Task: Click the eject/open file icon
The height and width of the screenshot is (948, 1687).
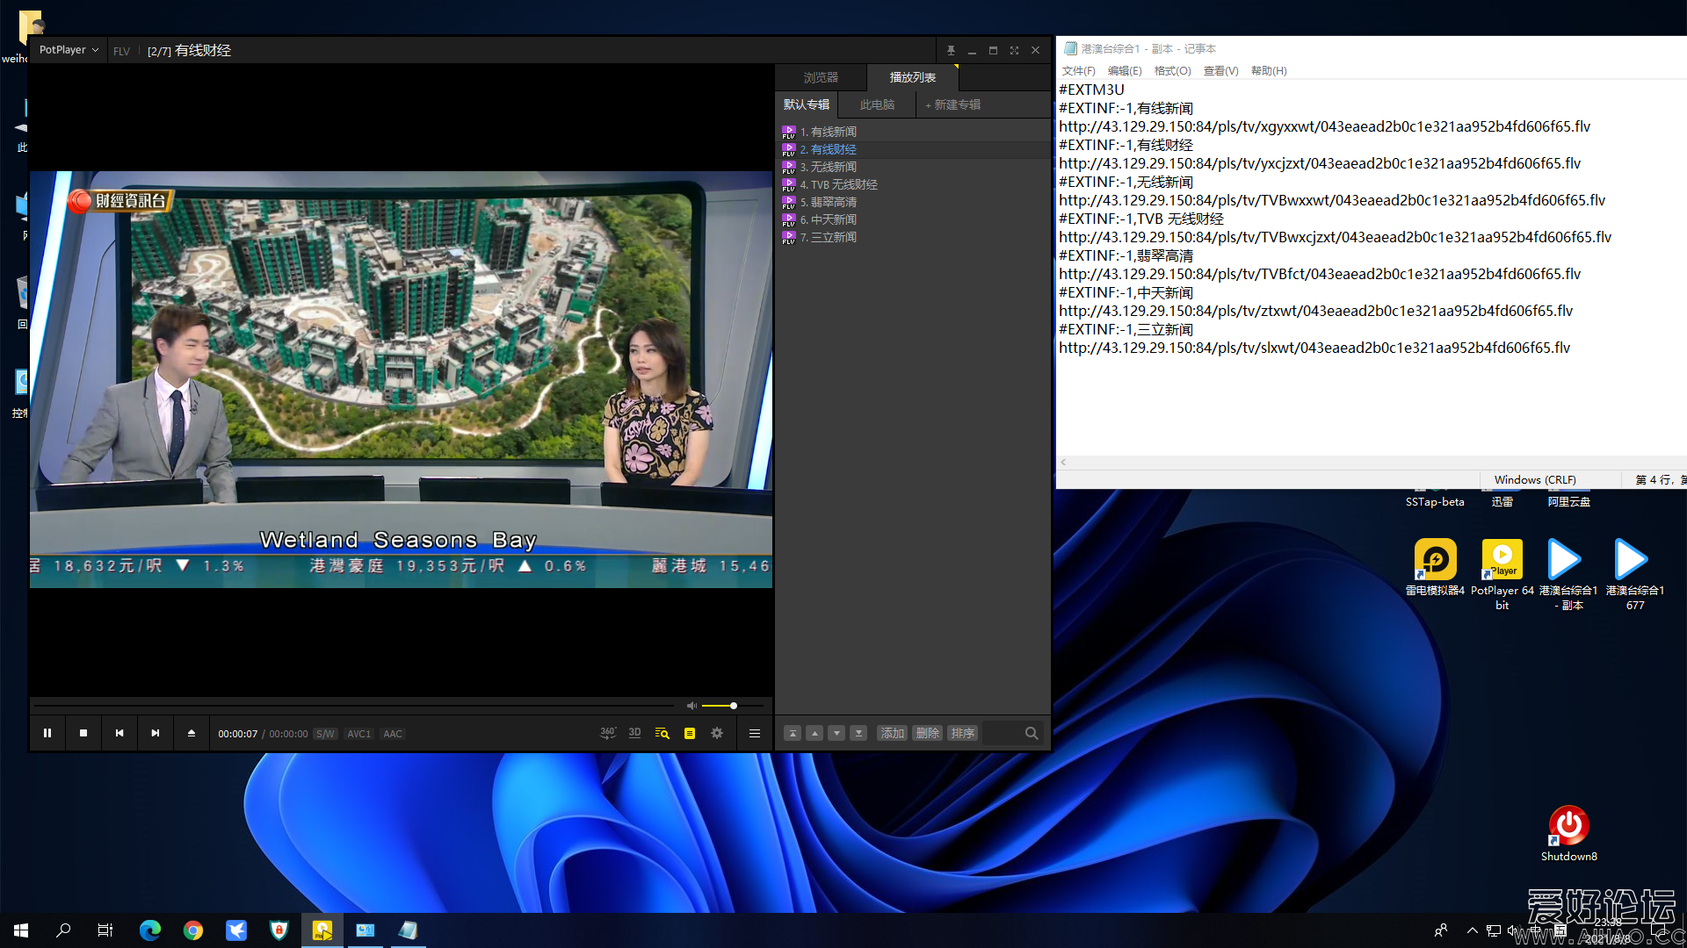Action: pyautogui.click(x=192, y=733)
